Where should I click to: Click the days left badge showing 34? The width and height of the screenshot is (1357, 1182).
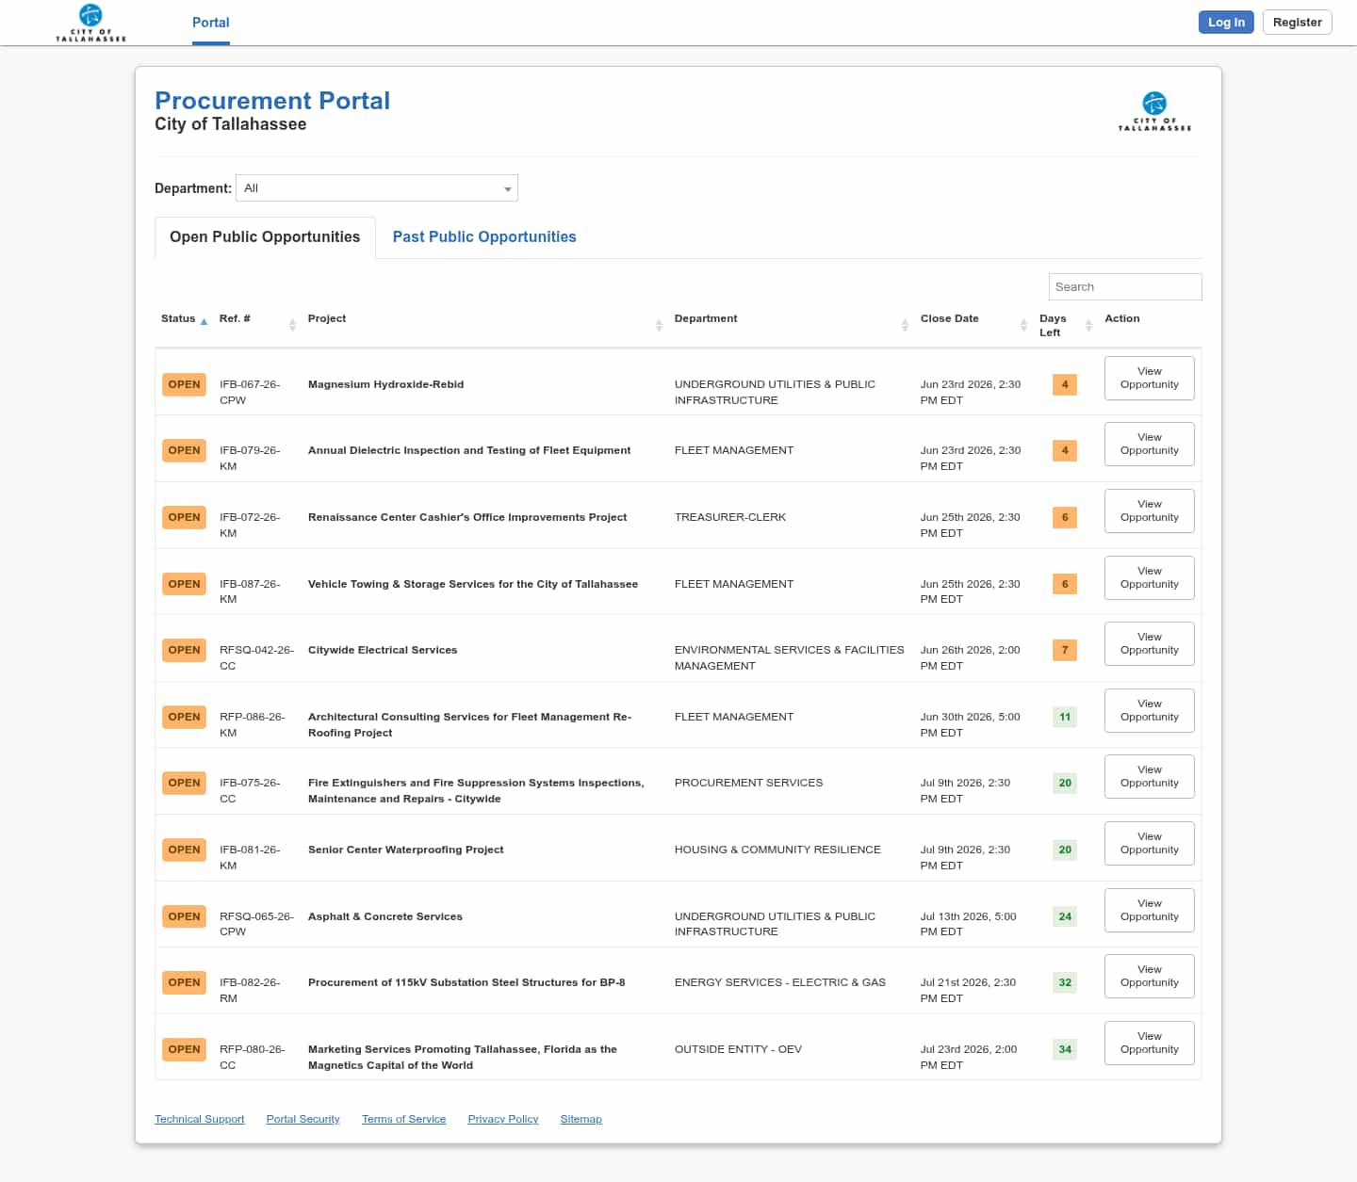[x=1065, y=1049]
